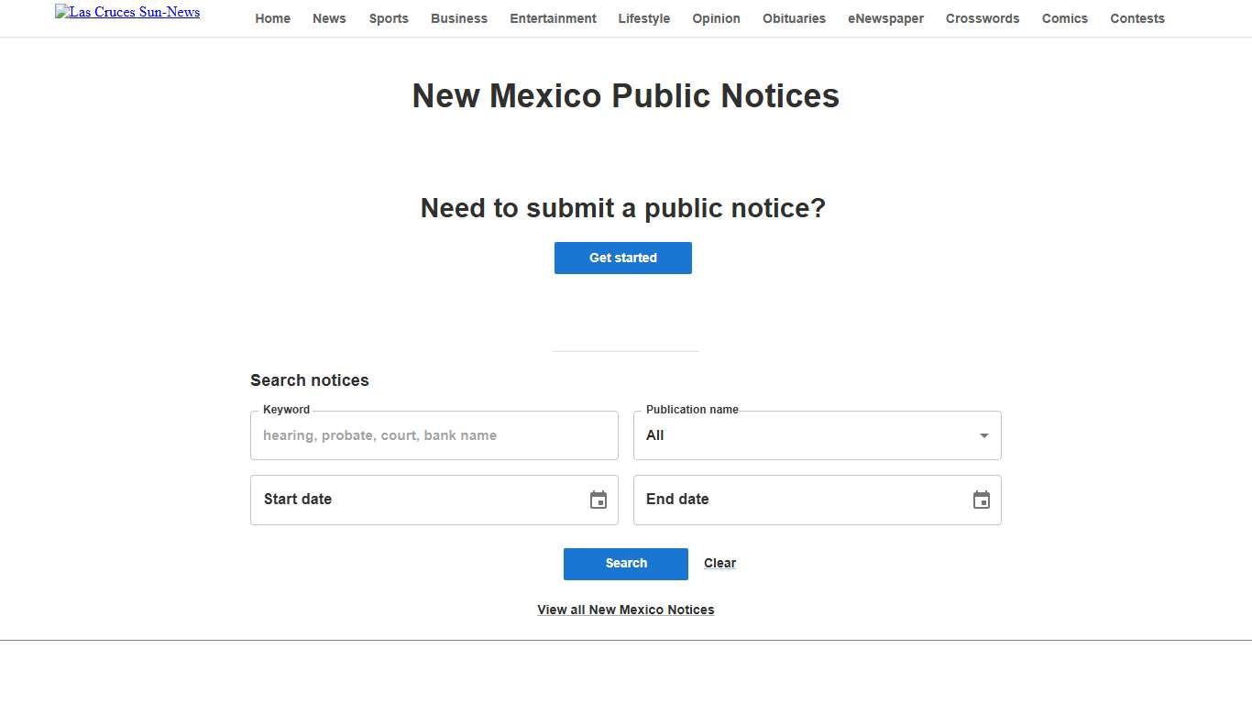Open the Publication name dropdown arrow

(x=984, y=435)
